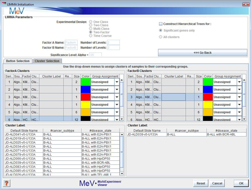Expand Group Assignment dropdown for FactorB row 3

click(239, 97)
